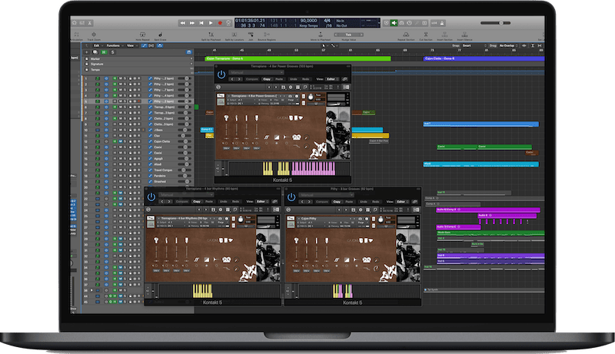This screenshot has height=354, width=615.
Task: Click the Move to Playhead icon
Action: coord(321,35)
